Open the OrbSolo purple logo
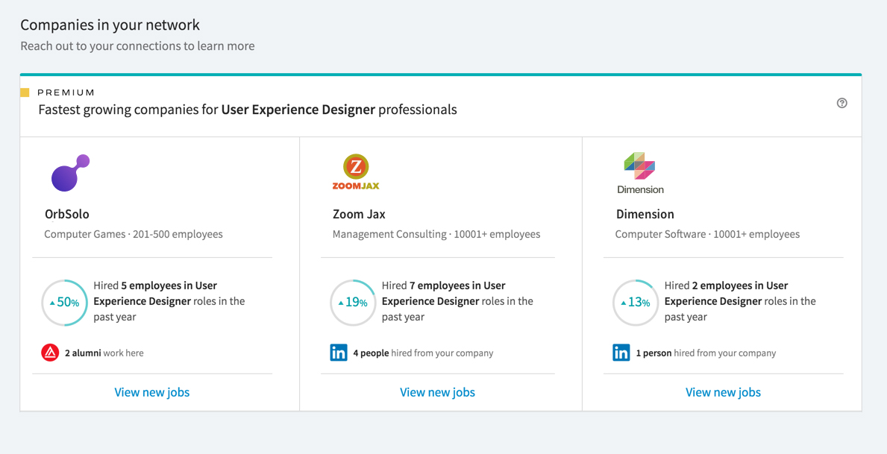This screenshot has height=454, width=887. (71, 172)
